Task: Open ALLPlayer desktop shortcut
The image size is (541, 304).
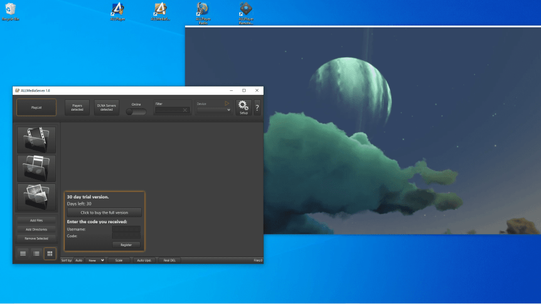Action: tap(118, 11)
